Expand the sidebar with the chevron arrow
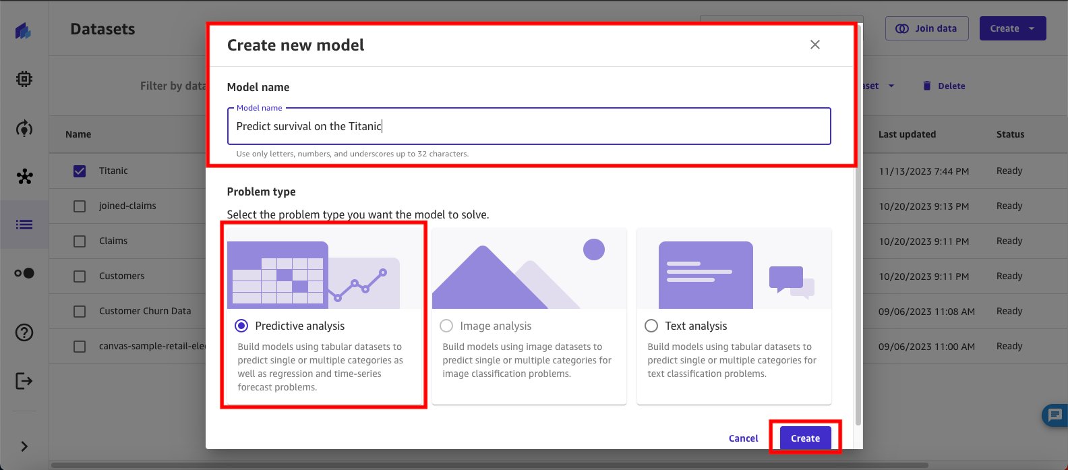The width and height of the screenshot is (1068, 470). (x=24, y=446)
